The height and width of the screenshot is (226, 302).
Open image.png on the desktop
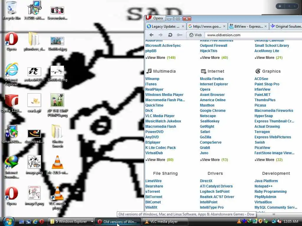(34, 165)
